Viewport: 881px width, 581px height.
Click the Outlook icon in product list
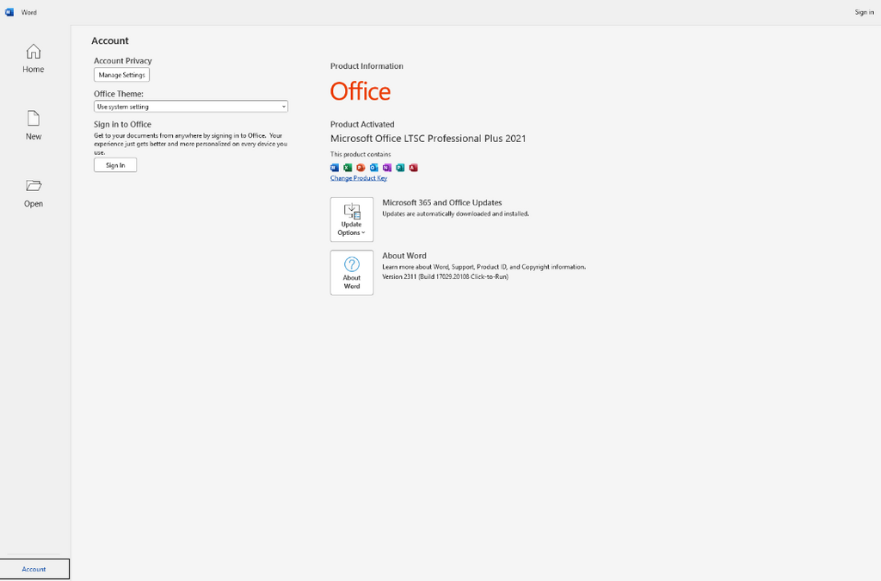pyautogui.click(x=374, y=168)
